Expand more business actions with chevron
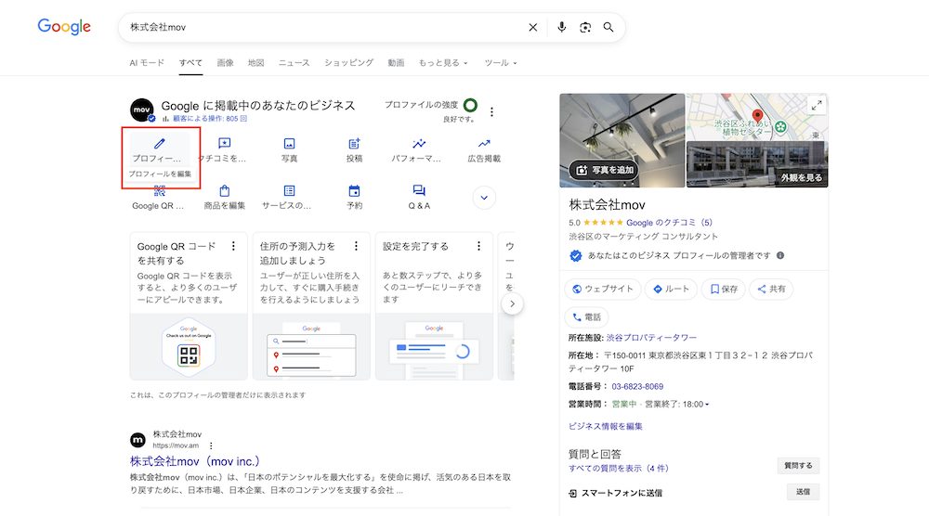Image resolution: width=929 pixels, height=516 pixels. click(x=484, y=198)
